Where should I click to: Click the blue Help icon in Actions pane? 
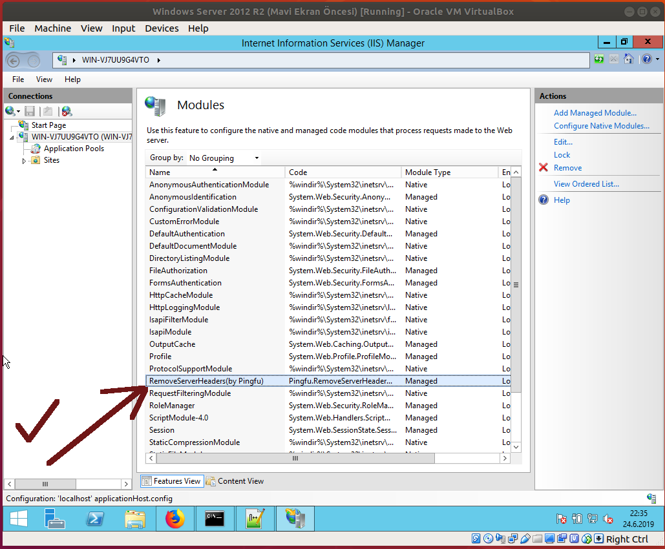tap(544, 200)
